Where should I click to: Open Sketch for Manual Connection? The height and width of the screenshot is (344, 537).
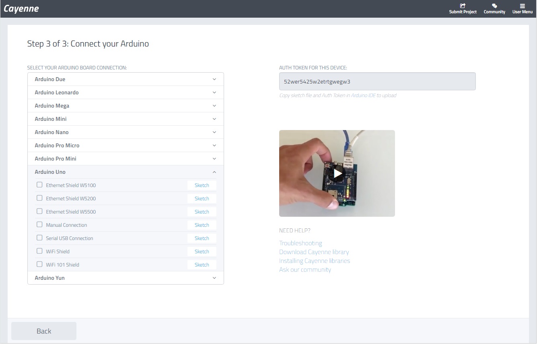coord(202,225)
